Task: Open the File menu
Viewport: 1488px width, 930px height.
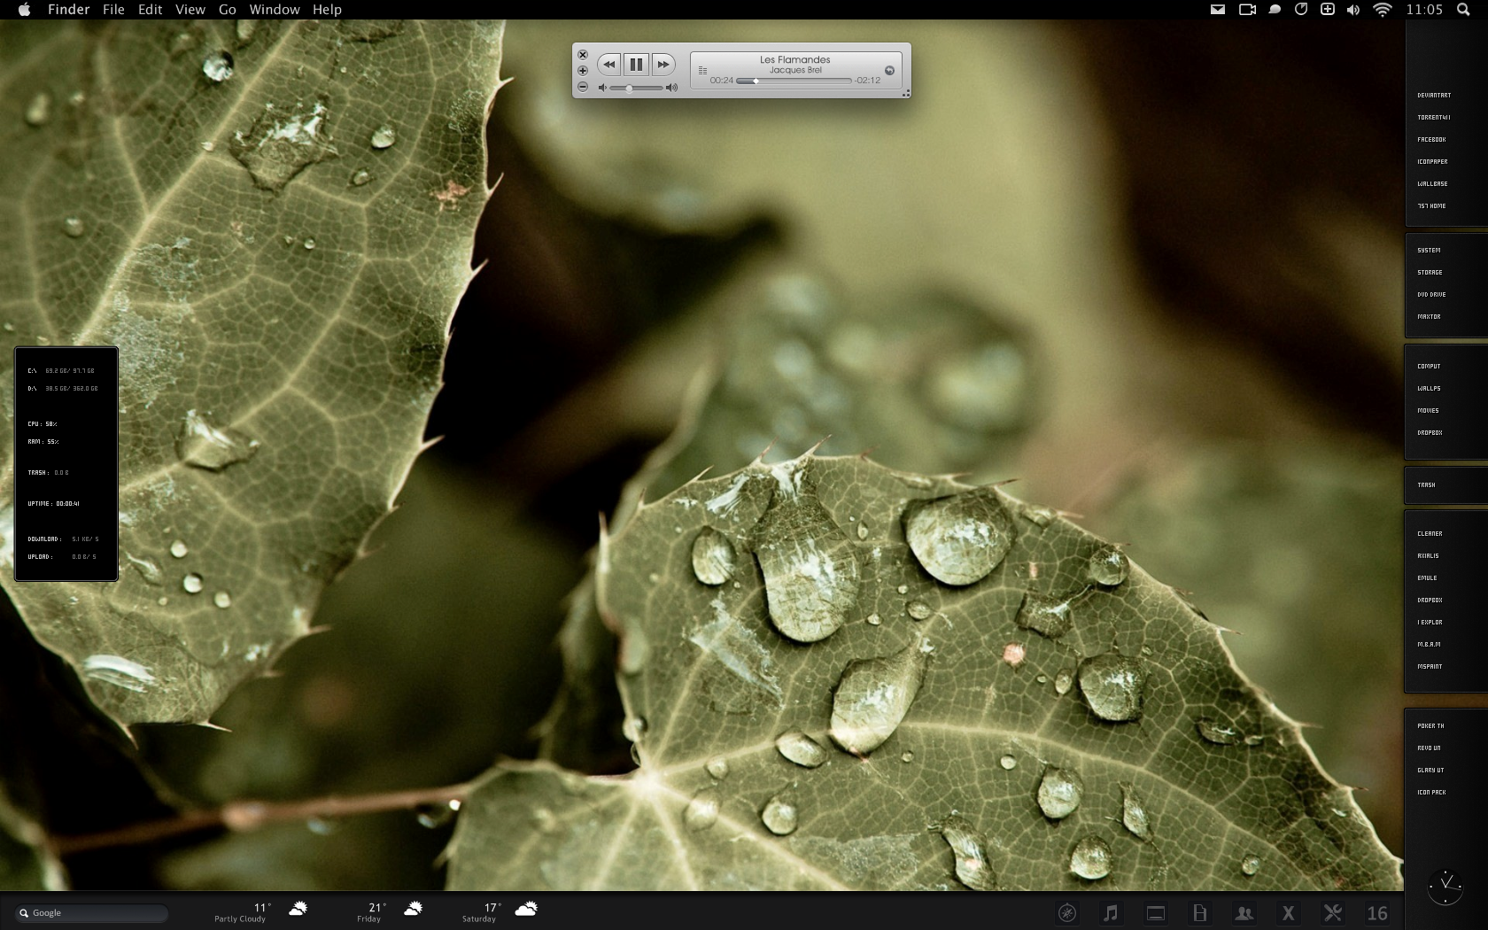Action: point(113,10)
